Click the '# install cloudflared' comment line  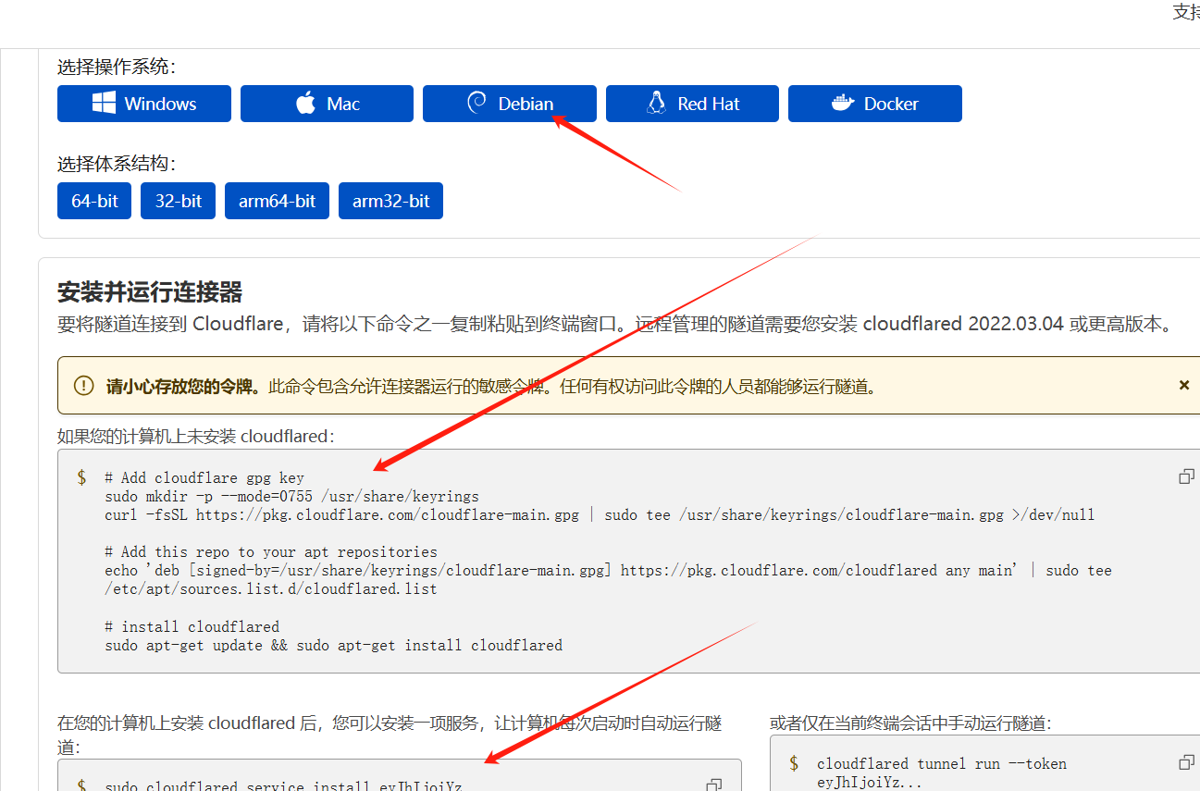coord(192,626)
